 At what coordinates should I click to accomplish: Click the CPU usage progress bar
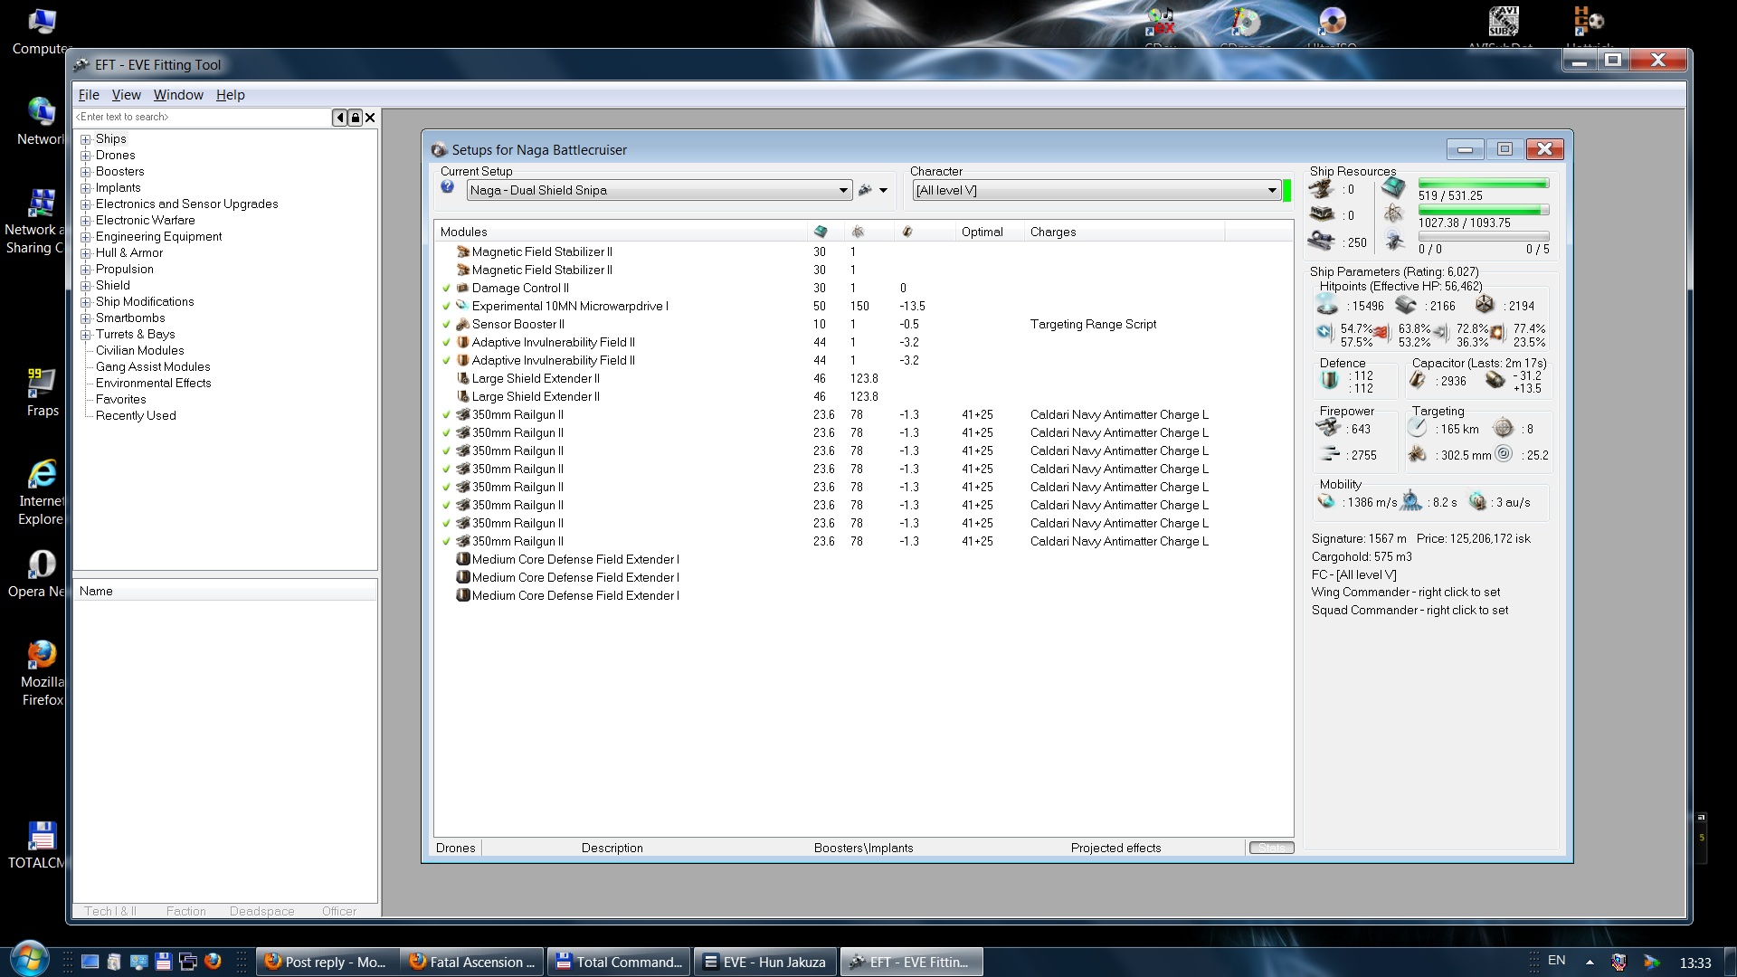(1483, 184)
